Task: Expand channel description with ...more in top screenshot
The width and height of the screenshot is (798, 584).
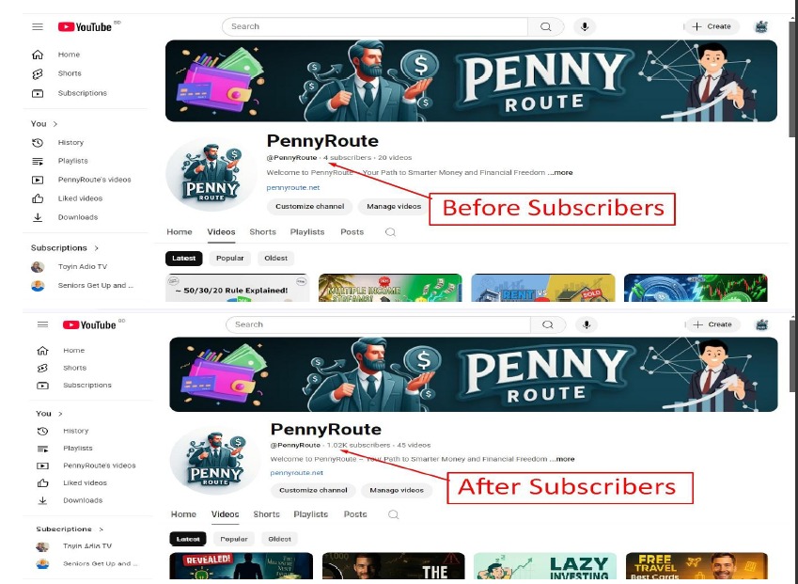Action: click(560, 173)
